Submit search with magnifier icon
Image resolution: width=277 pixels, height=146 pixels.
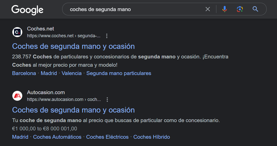point(255,9)
